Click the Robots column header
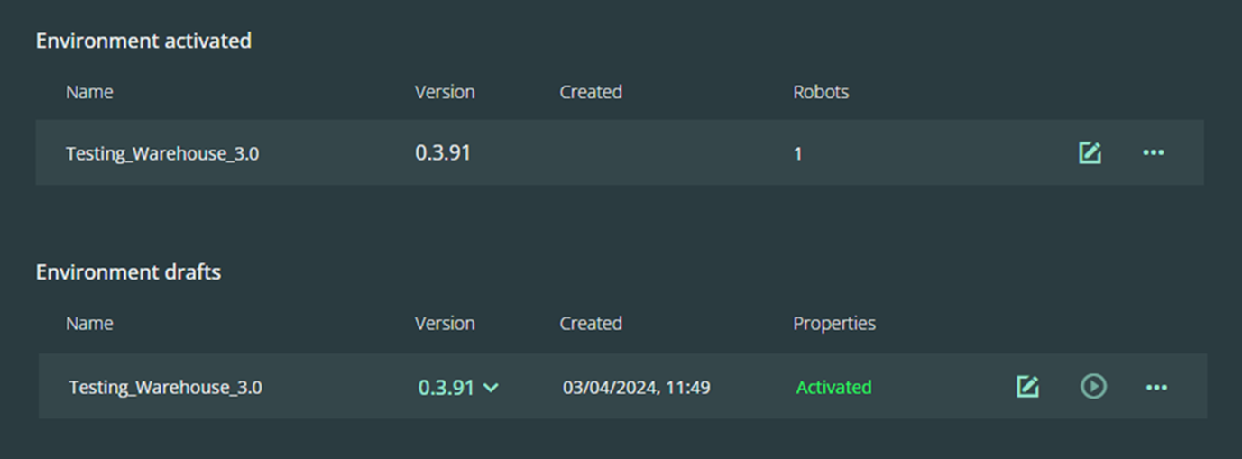 [820, 92]
